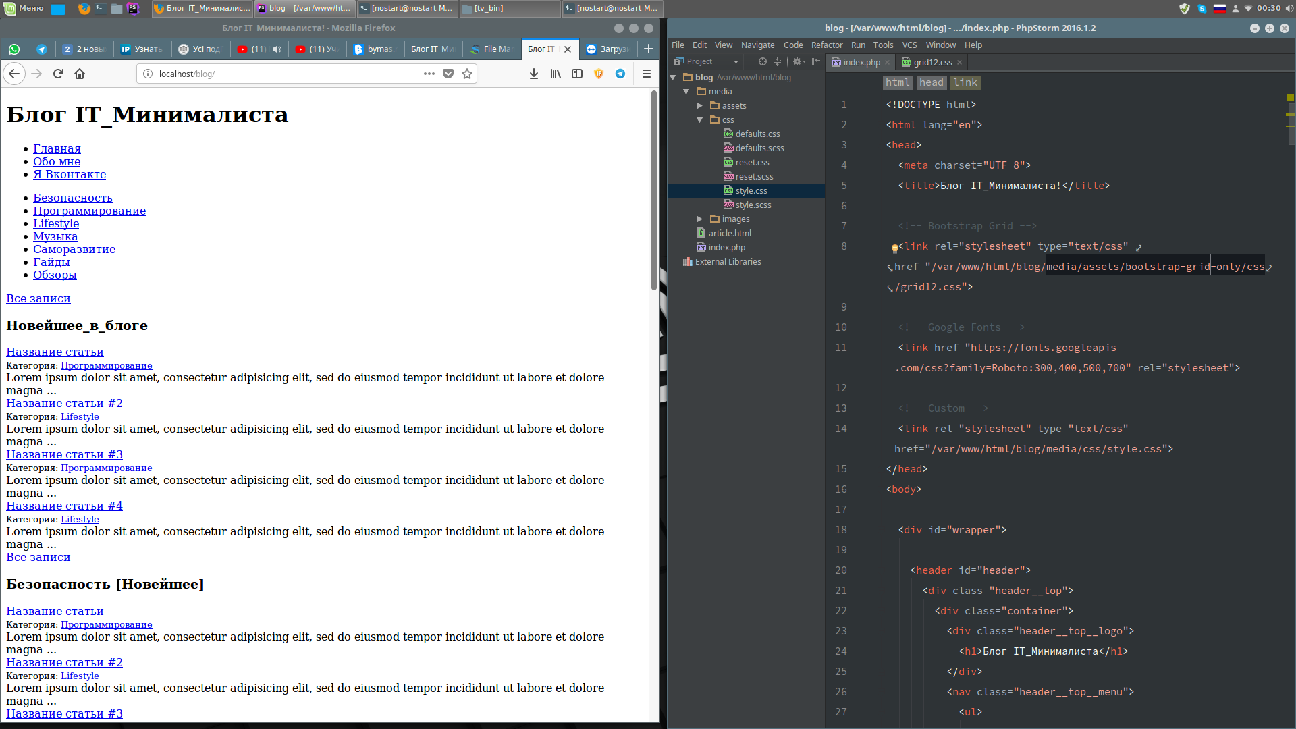Click the collapse-all icon in the Project panel
The image size is (1296, 729).
(777, 61)
